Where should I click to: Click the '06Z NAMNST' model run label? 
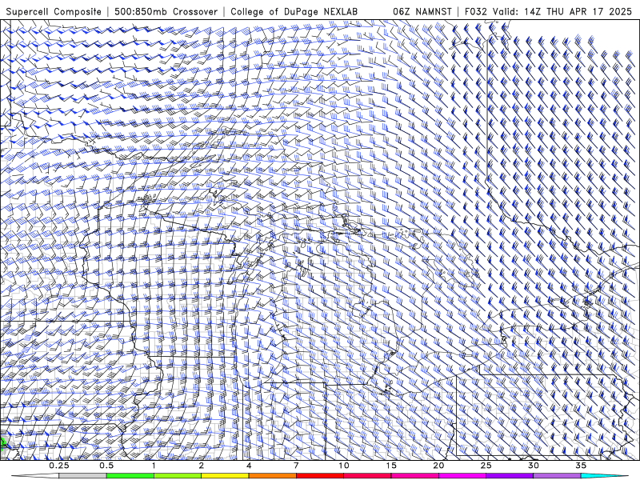click(422, 11)
